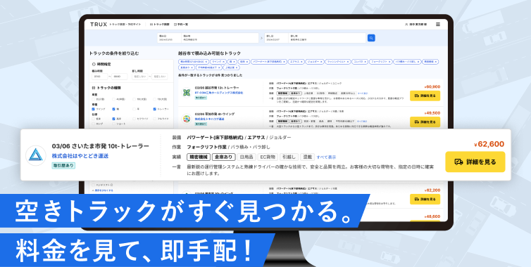Open the unloading start time selector
This screenshot has height=267, width=531.
tap(139, 77)
